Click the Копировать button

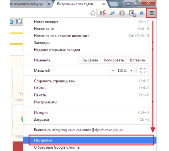pyautogui.click(x=114, y=60)
